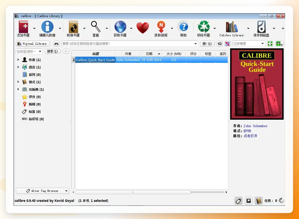Open dropdown arrow next to 抓取新闻
This screenshot has height=219, width=299.
(x=172, y=28)
